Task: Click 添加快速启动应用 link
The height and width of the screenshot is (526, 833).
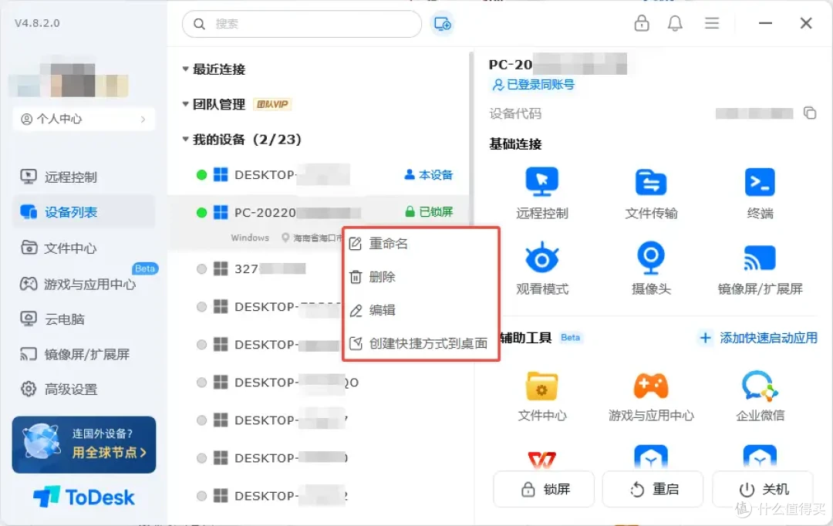Action: pos(759,338)
